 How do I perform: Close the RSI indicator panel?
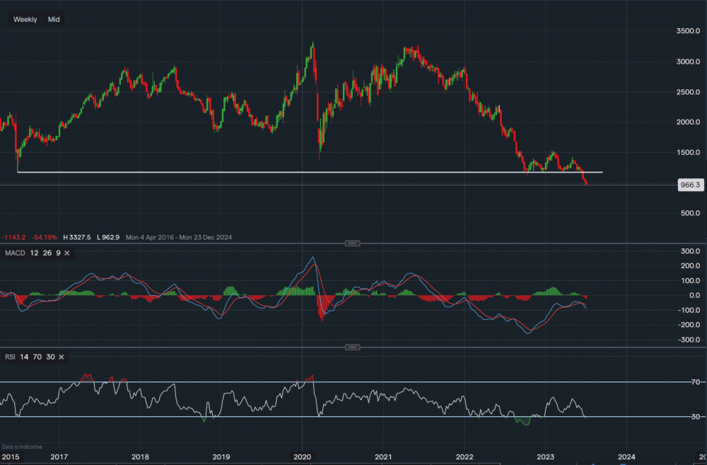pos(62,357)
